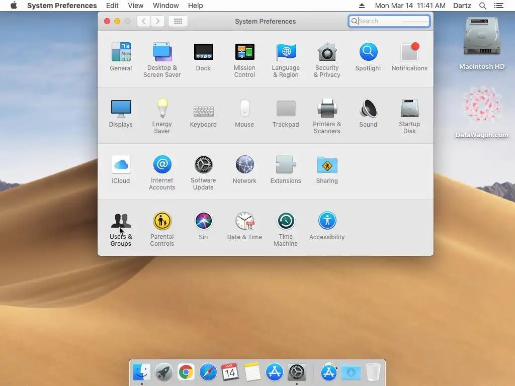Open the Network preferences pane
Viewport: 515px width, 386px height.
pos(244,169)
